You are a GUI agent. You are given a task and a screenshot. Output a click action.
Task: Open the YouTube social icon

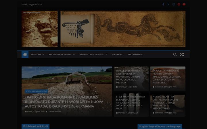pos(184,4)
